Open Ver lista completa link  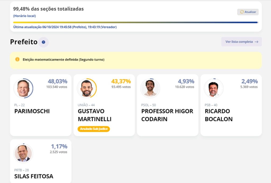pos(241,42)
